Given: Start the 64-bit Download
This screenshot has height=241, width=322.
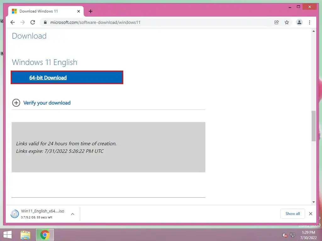Looking at the screenshot, I should pos(67,78).
